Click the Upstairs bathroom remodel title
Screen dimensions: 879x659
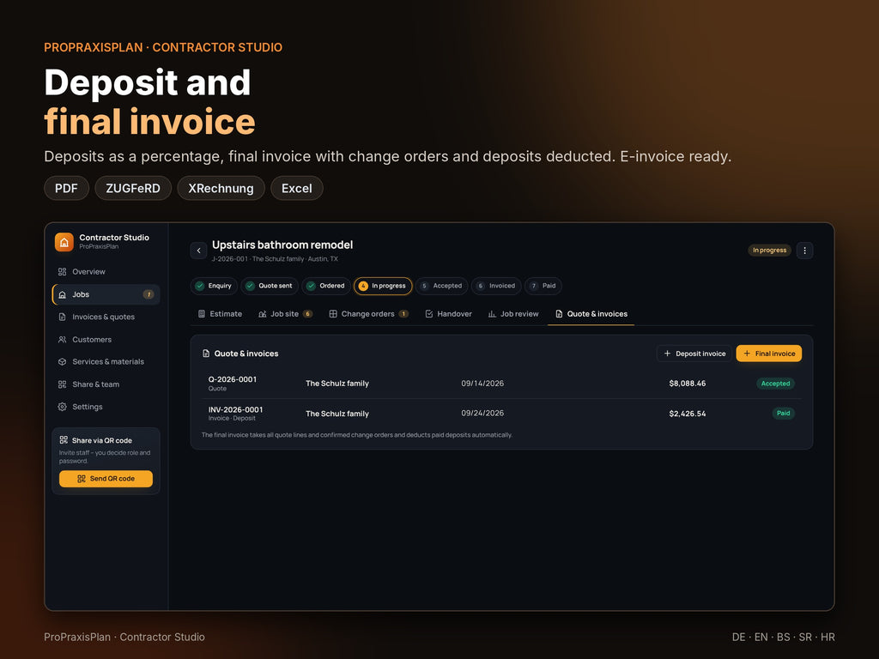click(282, 245)
